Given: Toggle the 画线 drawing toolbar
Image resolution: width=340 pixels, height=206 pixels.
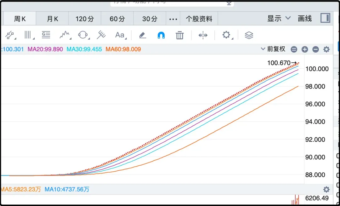Looking at the screenshot, I should coord(305,19).
